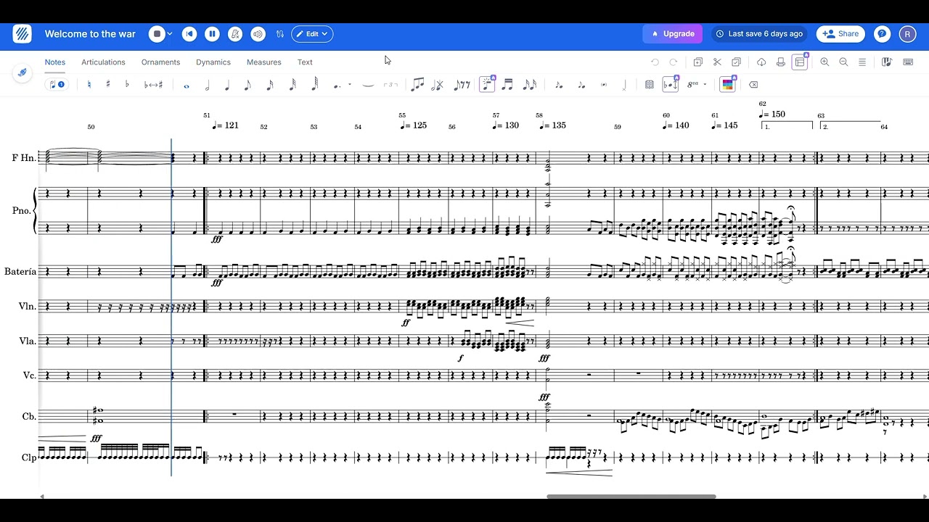Click the enharmonic flat-to-sharp switch
The height and width of the screenshot is (522, 929).
point(153,85)
